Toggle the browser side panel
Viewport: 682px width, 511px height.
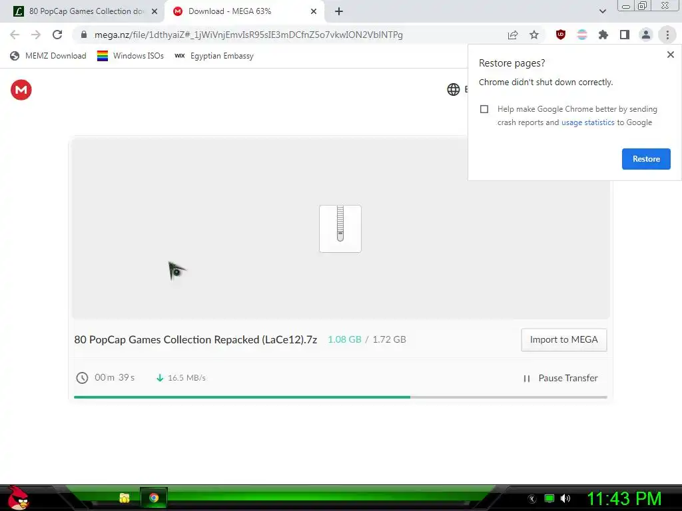(x=625, y=35)
